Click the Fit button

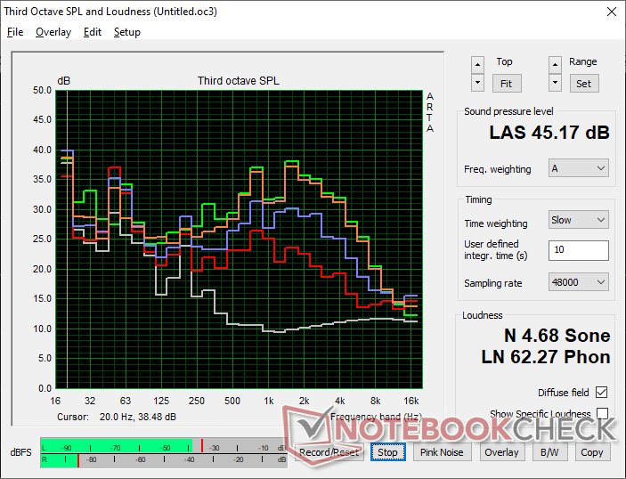pos(506,84)
